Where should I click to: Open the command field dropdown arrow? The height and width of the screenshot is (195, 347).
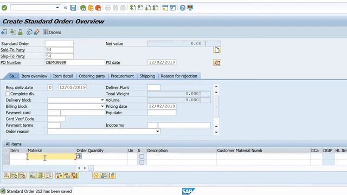(x=57, y=8)
